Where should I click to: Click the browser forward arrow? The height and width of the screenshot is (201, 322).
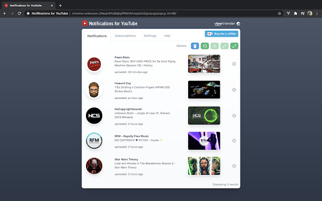coord(12,14)
